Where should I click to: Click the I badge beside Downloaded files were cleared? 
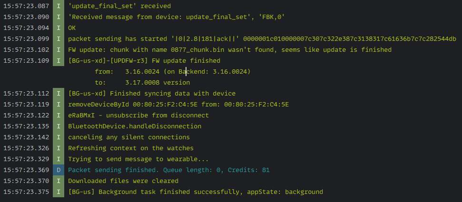[58, 181]
